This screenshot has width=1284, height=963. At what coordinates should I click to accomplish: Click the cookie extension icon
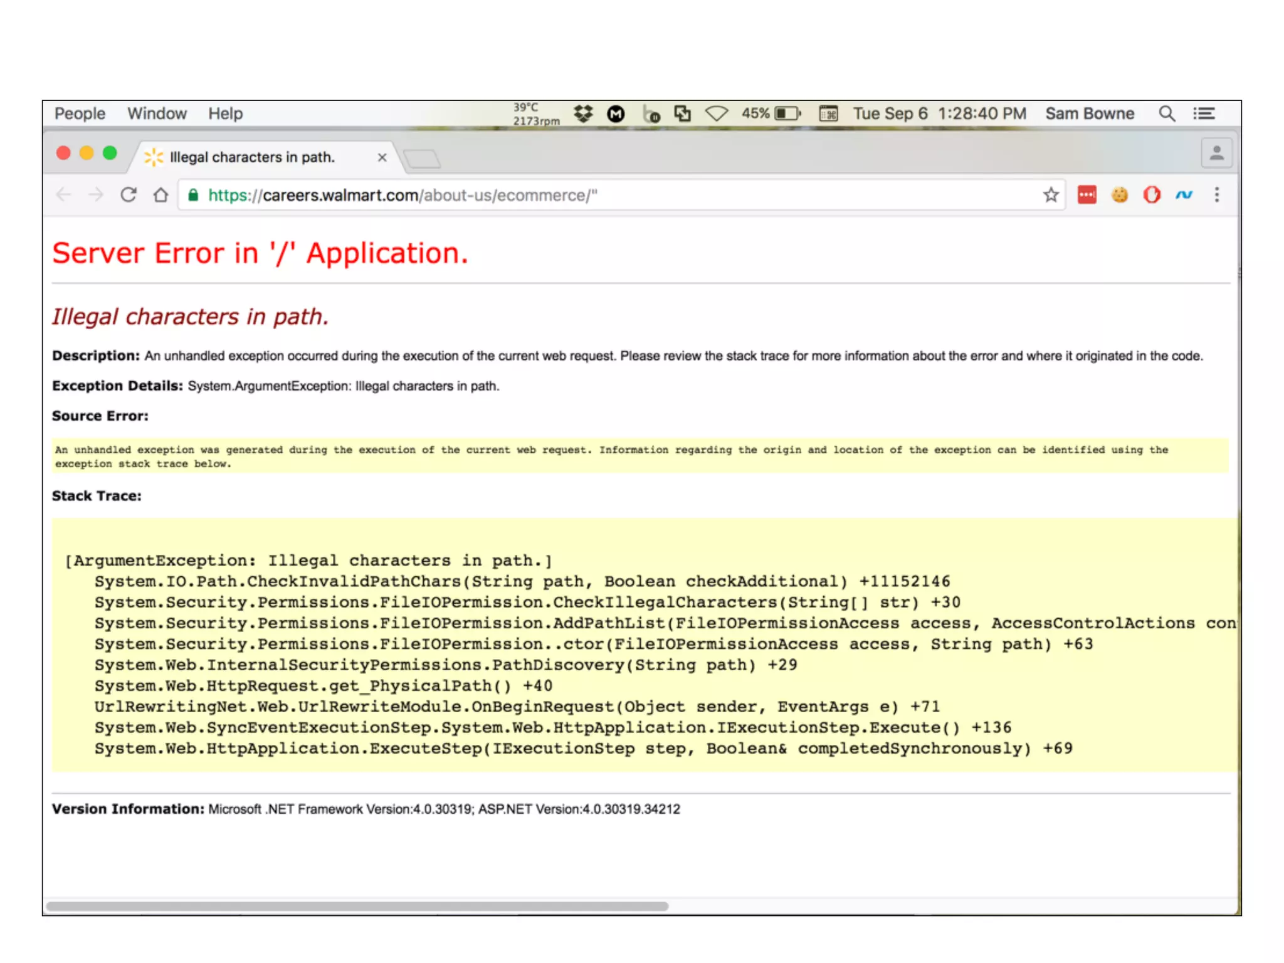[1119, 195]
